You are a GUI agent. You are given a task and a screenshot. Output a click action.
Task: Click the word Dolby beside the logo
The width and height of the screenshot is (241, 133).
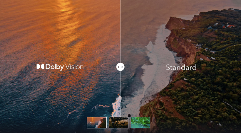[x=55, y=67]
